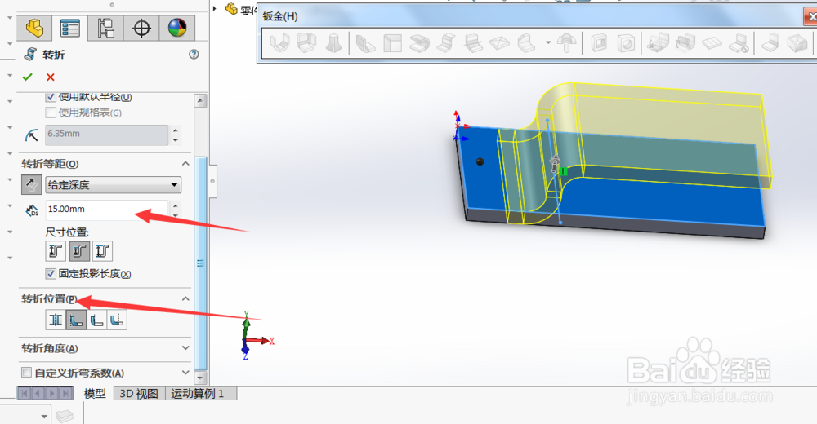This screenshot has height=424, width=817.
Task: Set jog position to bend outside
Action: pos(117,320)
